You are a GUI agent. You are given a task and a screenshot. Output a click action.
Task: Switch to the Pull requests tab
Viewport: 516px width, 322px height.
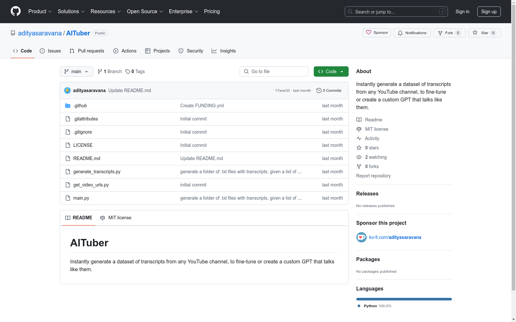(87, 51)
